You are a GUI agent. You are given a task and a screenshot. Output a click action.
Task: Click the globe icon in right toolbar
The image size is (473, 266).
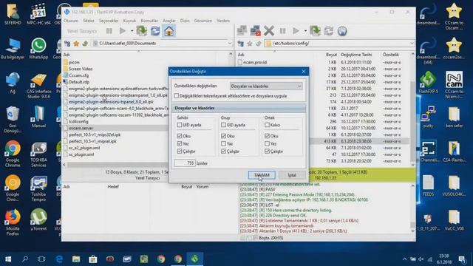coord(342,31)
